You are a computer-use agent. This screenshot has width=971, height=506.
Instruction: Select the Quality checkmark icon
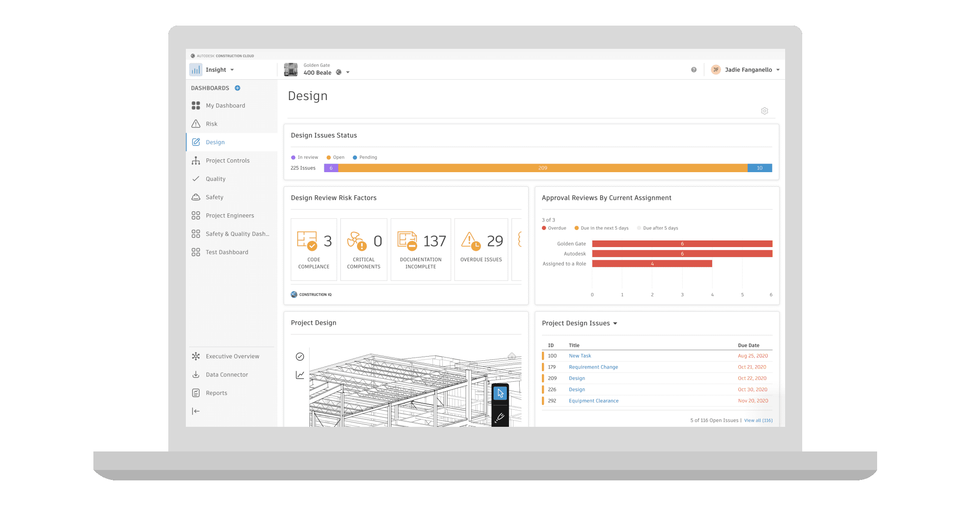click(x=196, y=179)
